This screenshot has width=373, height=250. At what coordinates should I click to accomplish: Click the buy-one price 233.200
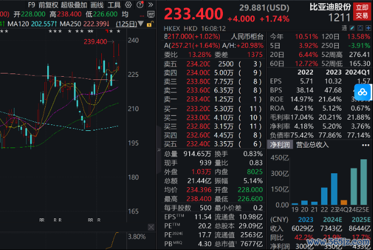coord(198,109)
